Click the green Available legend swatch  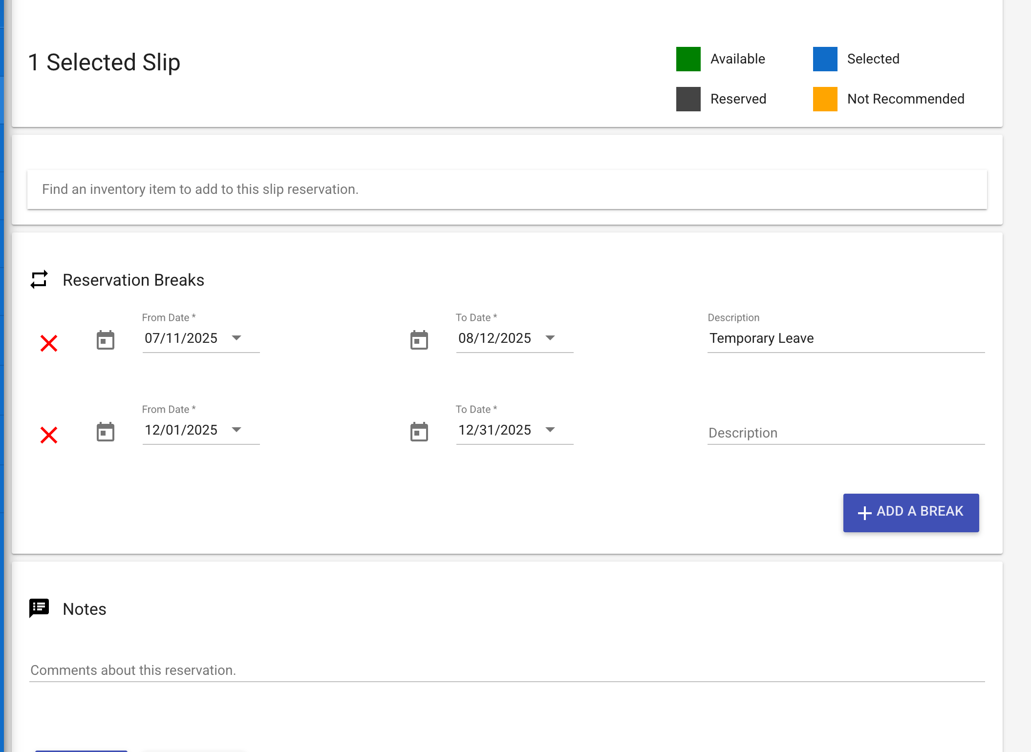coord(688,59)
